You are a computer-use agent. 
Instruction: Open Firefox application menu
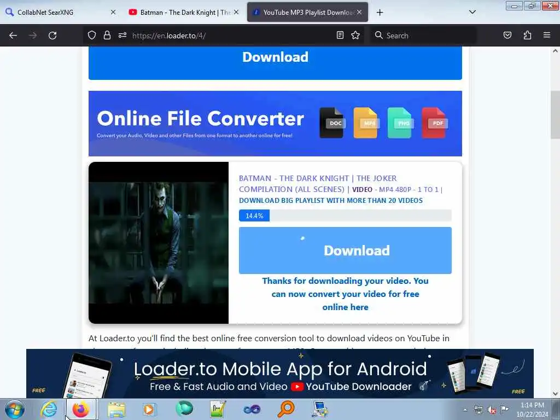coord(547,35)
